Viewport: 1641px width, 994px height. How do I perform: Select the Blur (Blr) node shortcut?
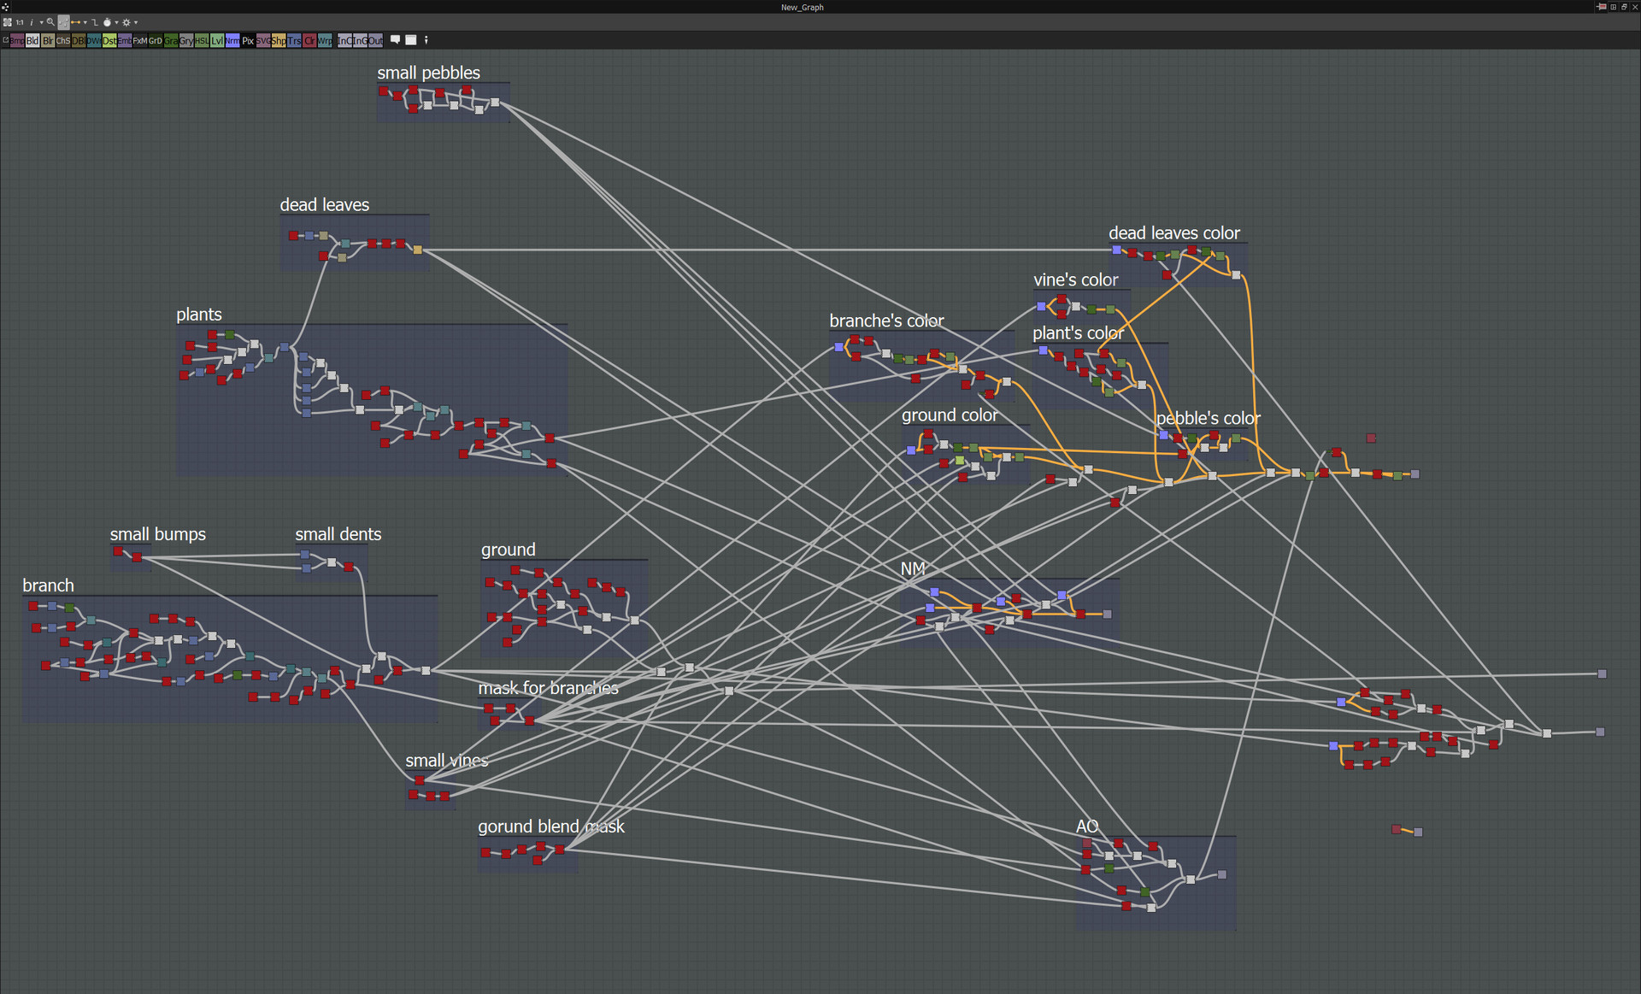(48, 40)
